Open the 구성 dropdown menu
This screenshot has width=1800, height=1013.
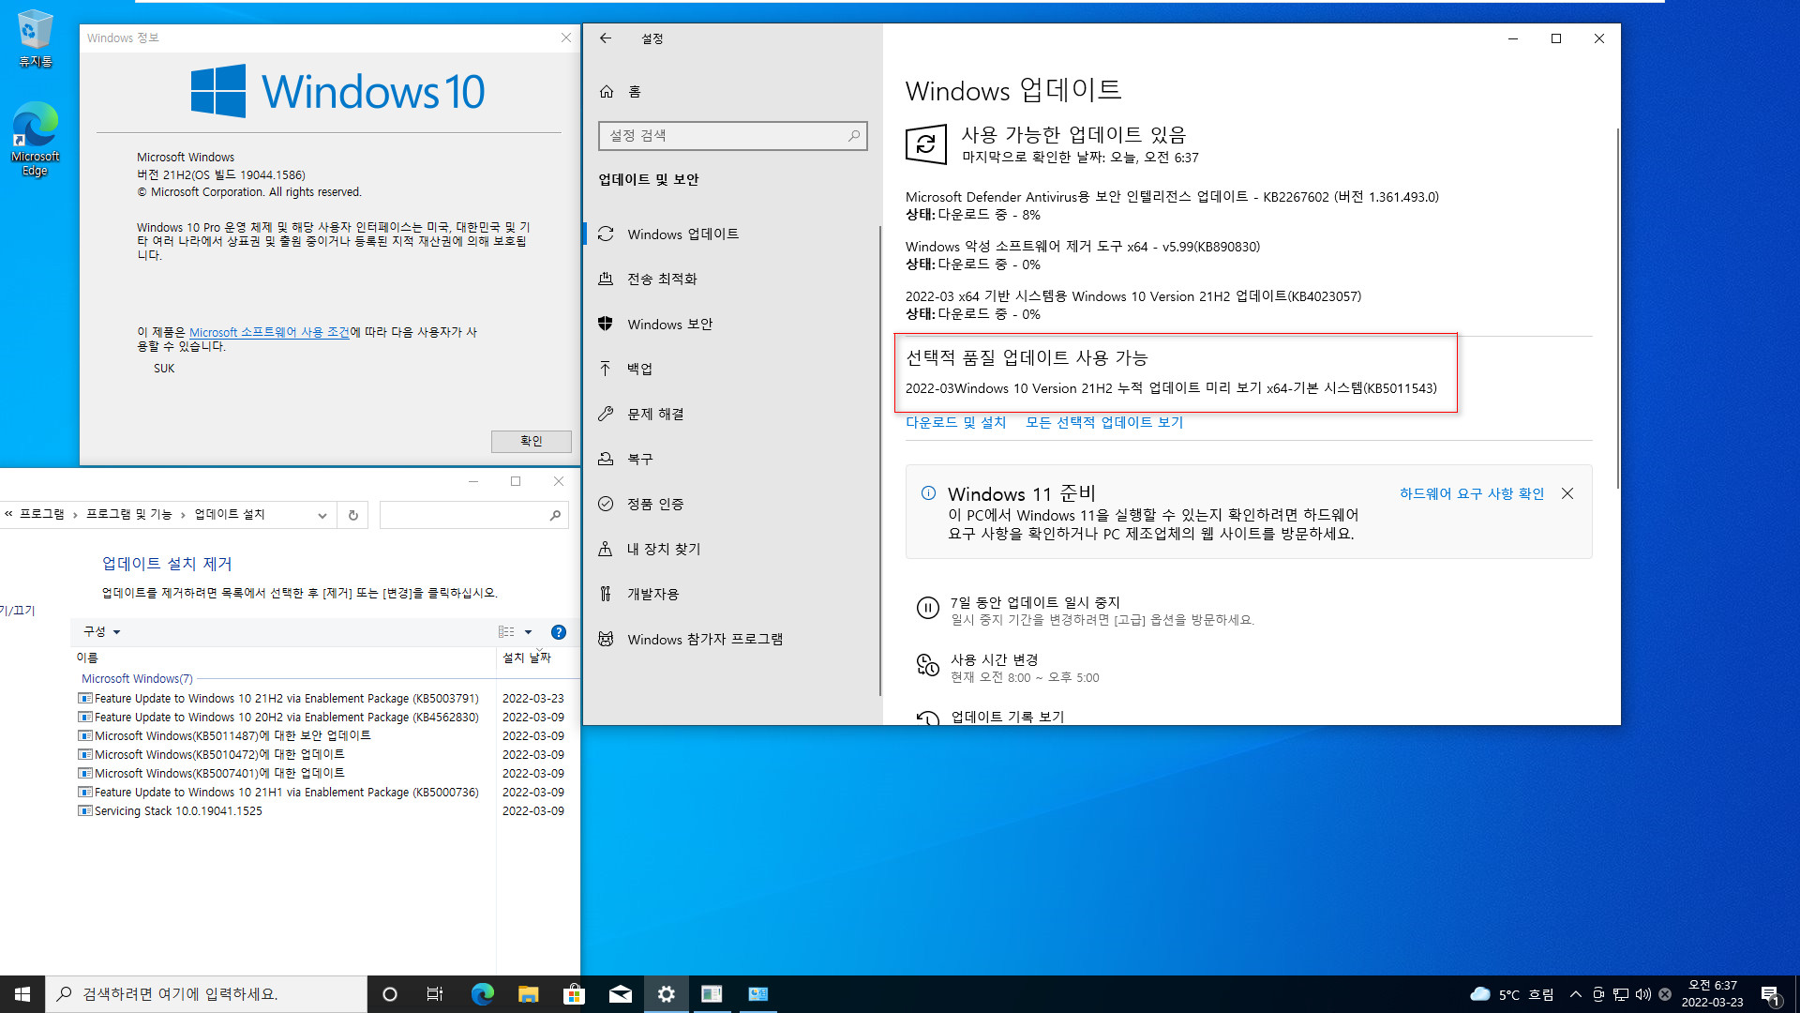click(101, 631)
